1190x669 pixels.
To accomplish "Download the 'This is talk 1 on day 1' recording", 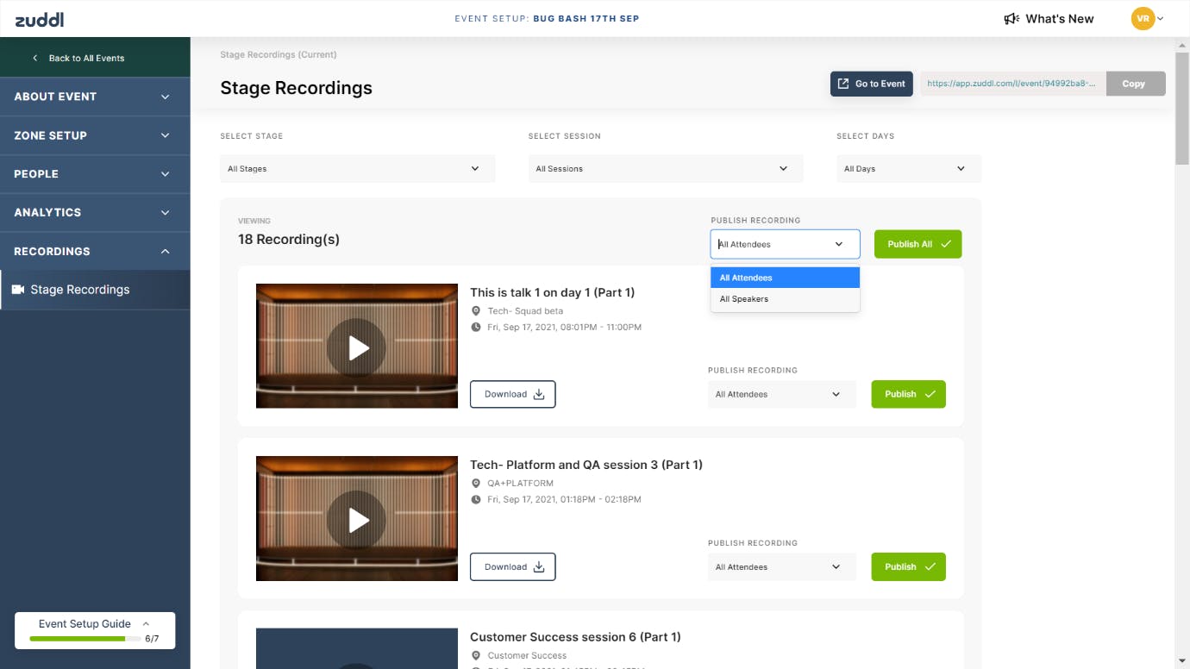I will 513,394.
